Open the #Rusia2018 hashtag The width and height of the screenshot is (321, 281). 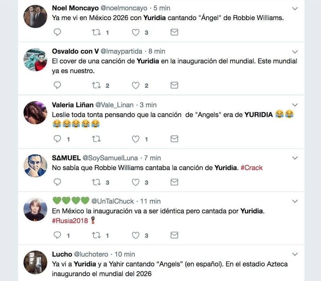click(x=70, y=220)
